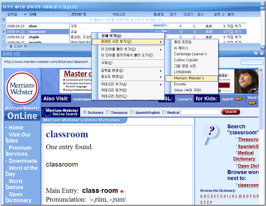
Task: Select LONGMAN dictionary
Action: tap(191, 72)
